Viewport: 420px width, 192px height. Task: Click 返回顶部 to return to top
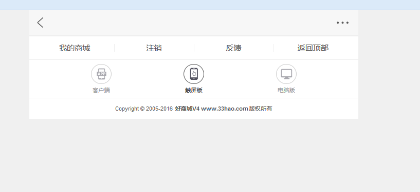pyautogui.click(x=313, y=48)
